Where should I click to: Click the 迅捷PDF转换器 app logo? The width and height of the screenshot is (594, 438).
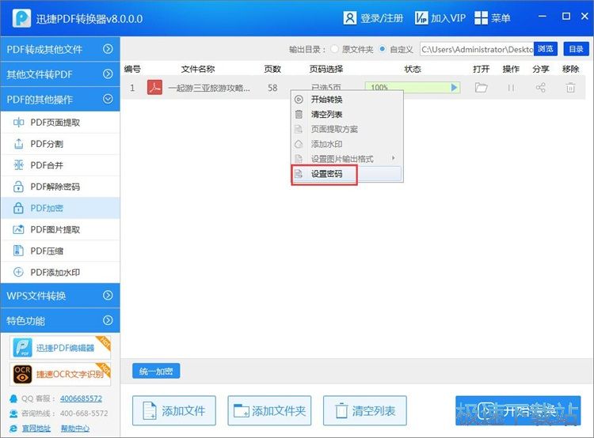[x=21, y=17]
